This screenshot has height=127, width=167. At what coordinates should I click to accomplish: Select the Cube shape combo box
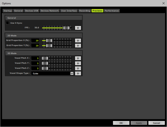pyautogui.click(x=52, y=74)
